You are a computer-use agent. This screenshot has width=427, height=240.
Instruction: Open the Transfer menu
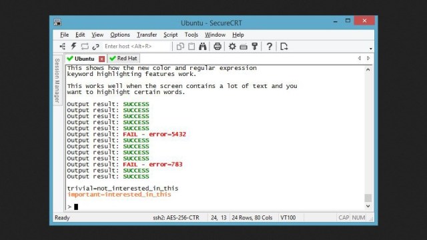click(x=147, y=35)
